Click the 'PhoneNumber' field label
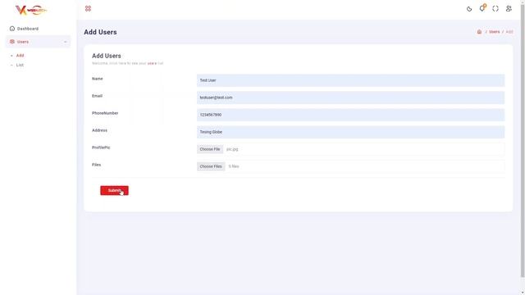Screen dimensions: 525x295 [x=105, y=113]
